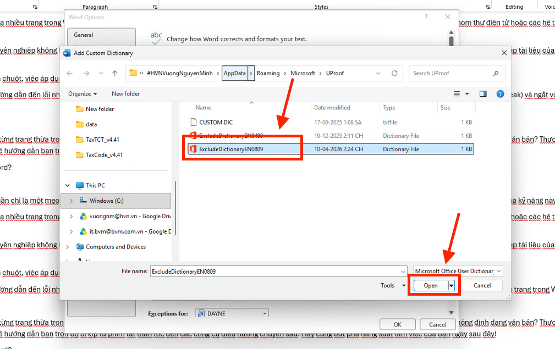
Task: Open recent locations chevron beside Forward
Action: 101,73
